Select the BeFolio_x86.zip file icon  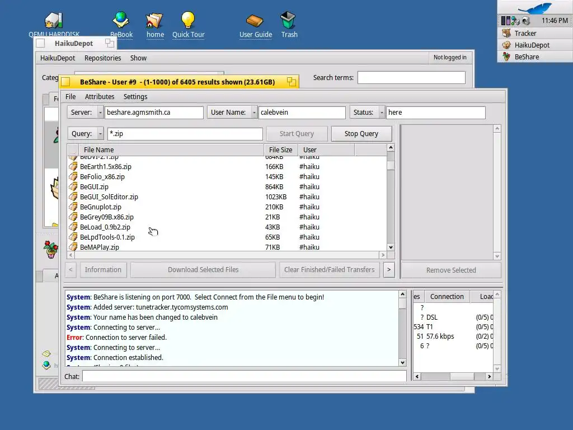coord(73,176)
